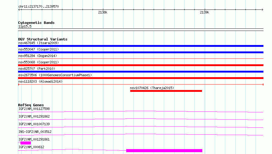272x154 pixels.
Task: Click the IGF2|NM_001127598 intron line
Action: tap(141, 111)
